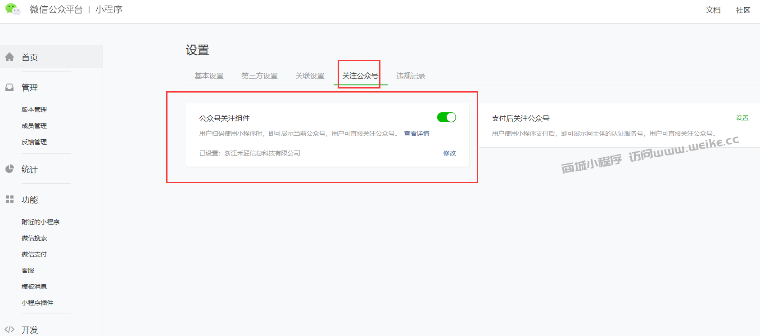This screenshot has height=336, width=760.
Task: Click 设置 for 支付后关注公众号
Action: 742,118
